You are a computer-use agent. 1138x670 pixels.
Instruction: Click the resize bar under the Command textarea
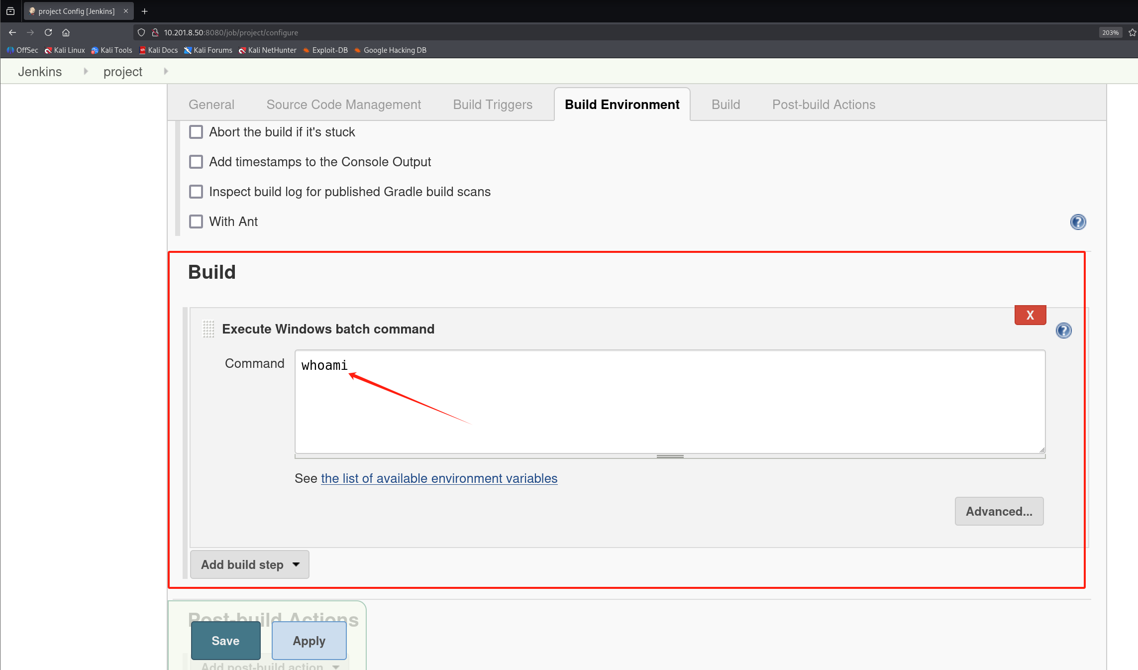click(670, 456)
